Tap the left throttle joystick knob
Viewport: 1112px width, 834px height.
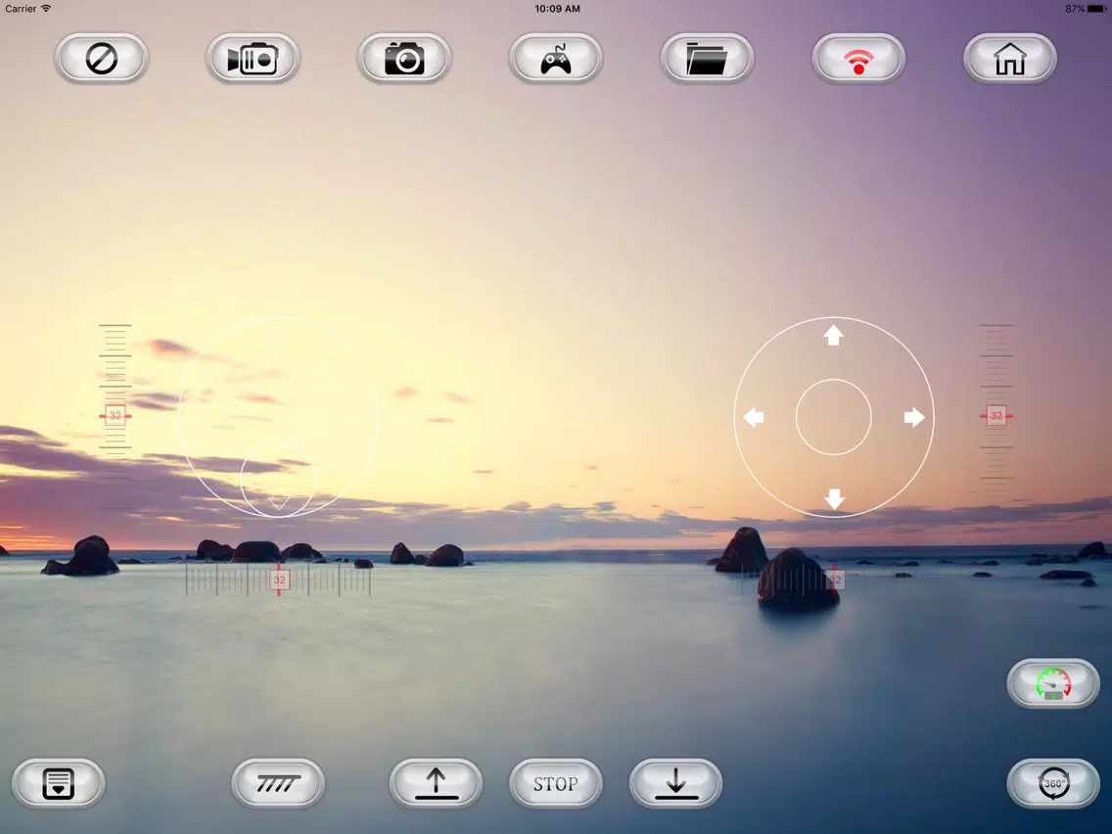pyautogui.click(x=278, y=479)
